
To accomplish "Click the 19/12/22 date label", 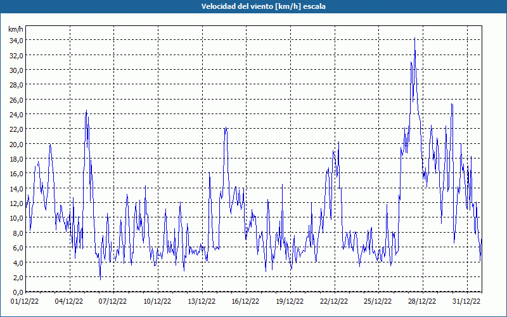I will point(290,302).
